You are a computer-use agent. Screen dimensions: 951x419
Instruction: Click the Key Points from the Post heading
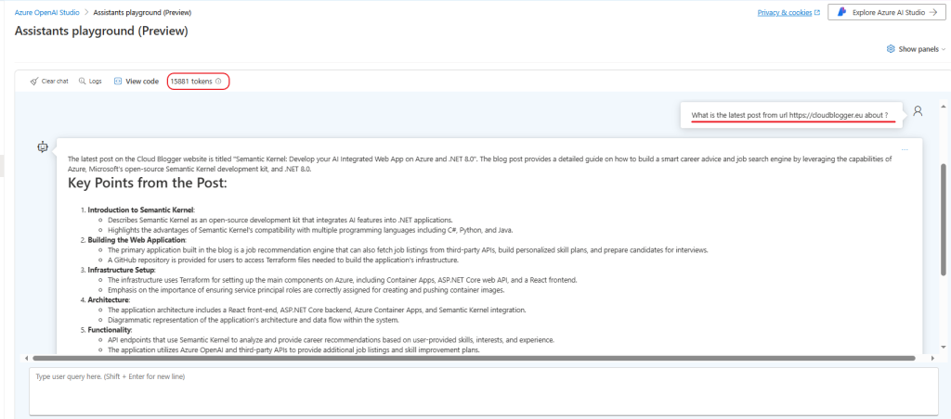coord(148,182)
